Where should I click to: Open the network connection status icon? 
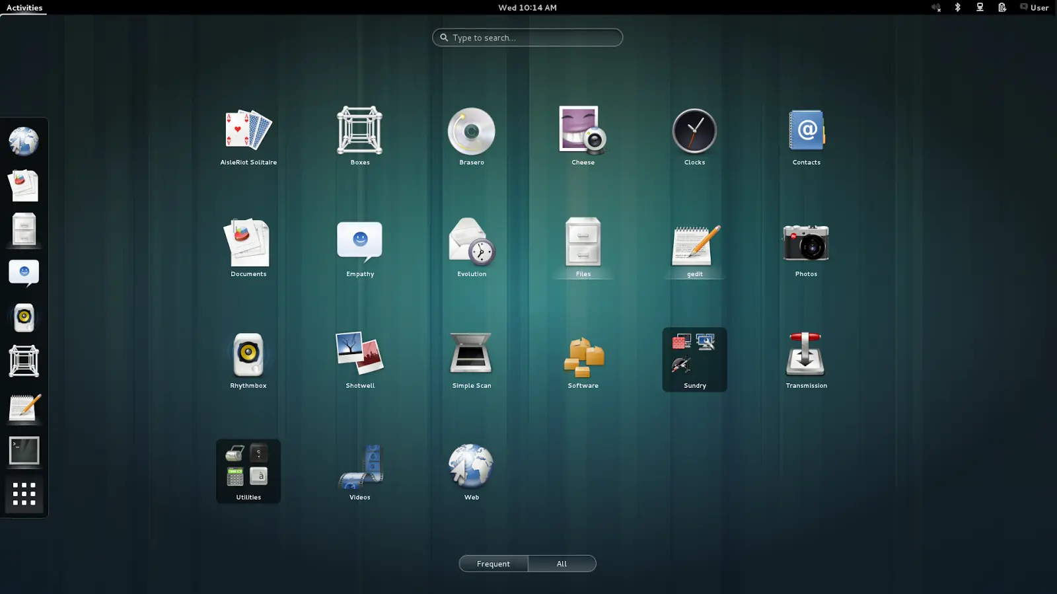(980, 7)
